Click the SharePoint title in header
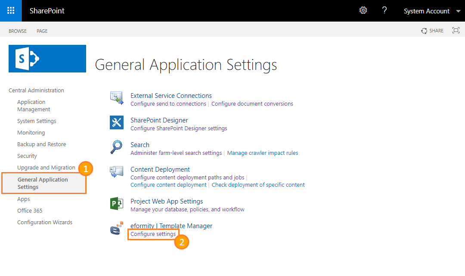Screen dimensions: 465x276 [x=47, y=11]
